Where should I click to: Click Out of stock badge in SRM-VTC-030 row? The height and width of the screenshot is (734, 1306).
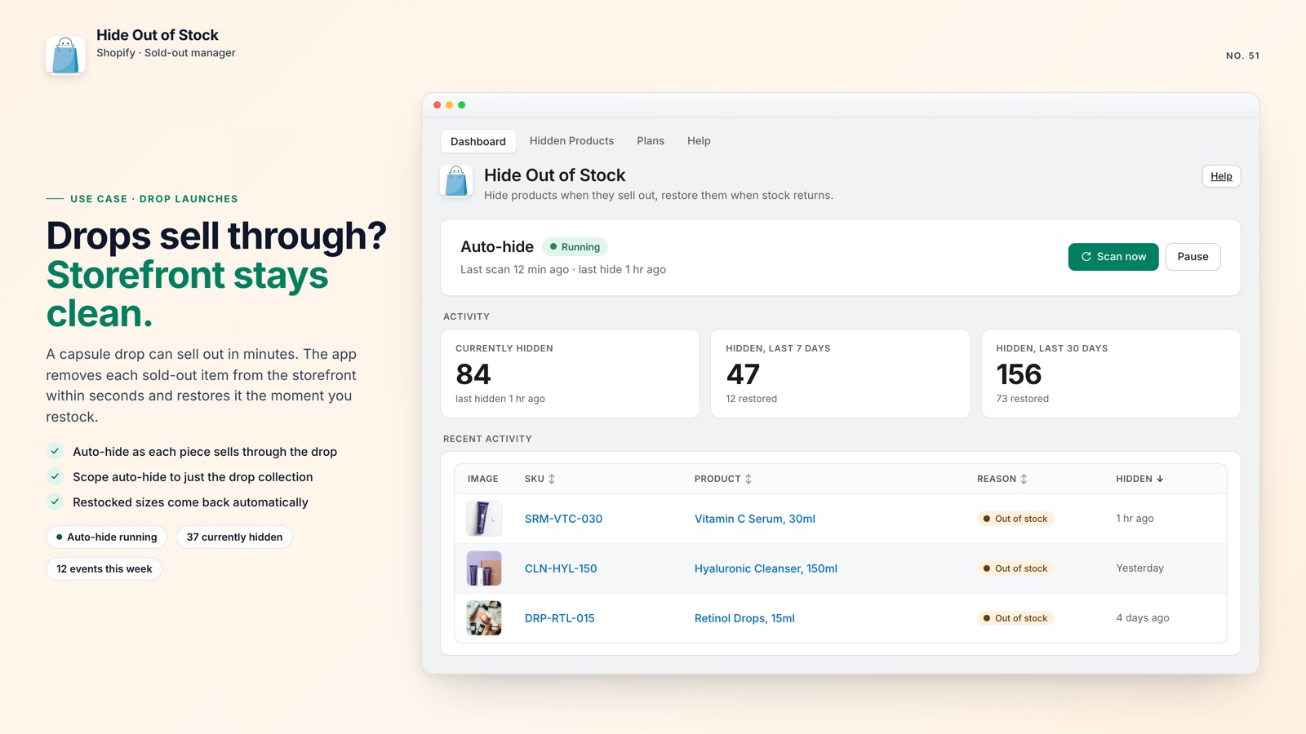coord(1015,519)
